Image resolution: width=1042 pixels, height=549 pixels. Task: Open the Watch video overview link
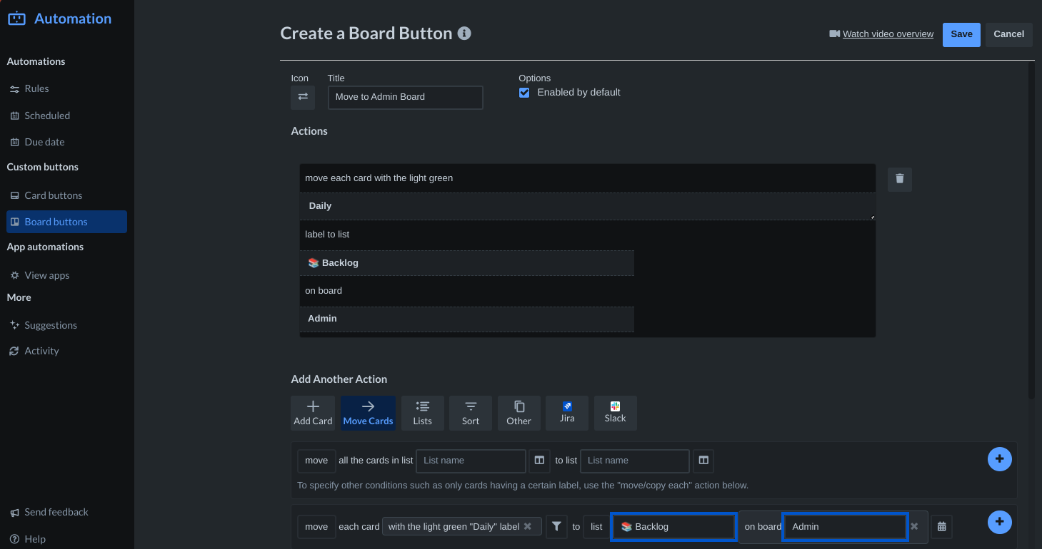click(x=888, y=34)
